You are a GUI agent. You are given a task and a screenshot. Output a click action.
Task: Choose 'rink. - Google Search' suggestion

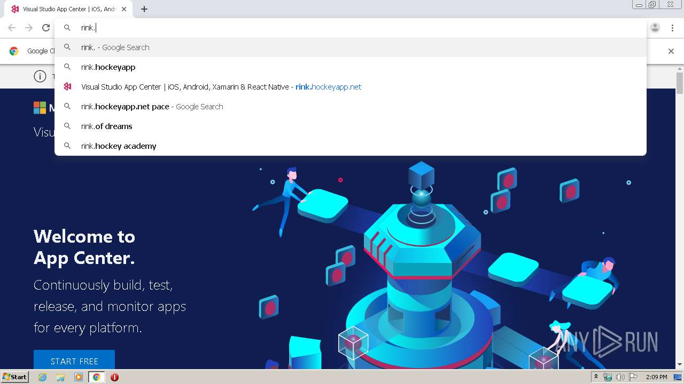(351, 47)
